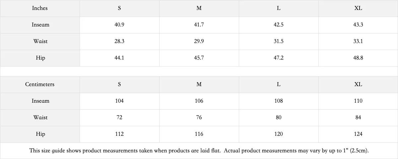Click the 84 waist centimeter value
This screenshot has width=398, height=159.
point(358,118)
